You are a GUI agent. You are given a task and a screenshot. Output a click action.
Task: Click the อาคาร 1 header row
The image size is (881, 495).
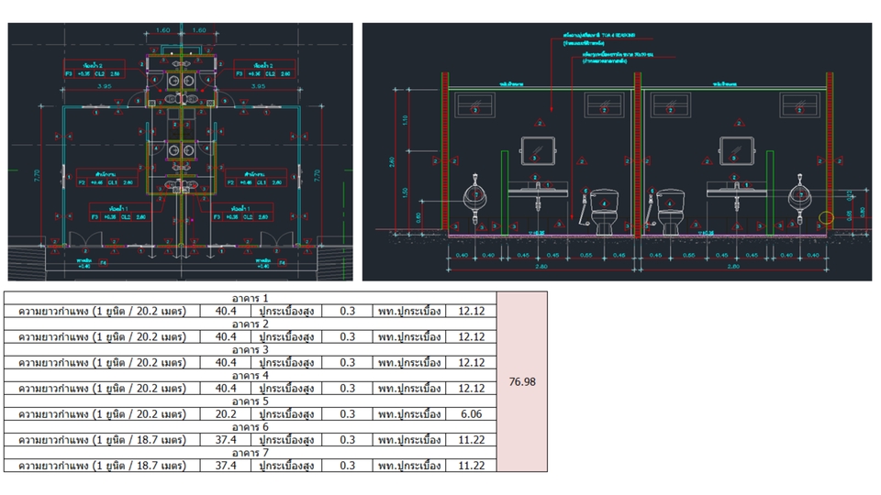(x=250, y=299)
